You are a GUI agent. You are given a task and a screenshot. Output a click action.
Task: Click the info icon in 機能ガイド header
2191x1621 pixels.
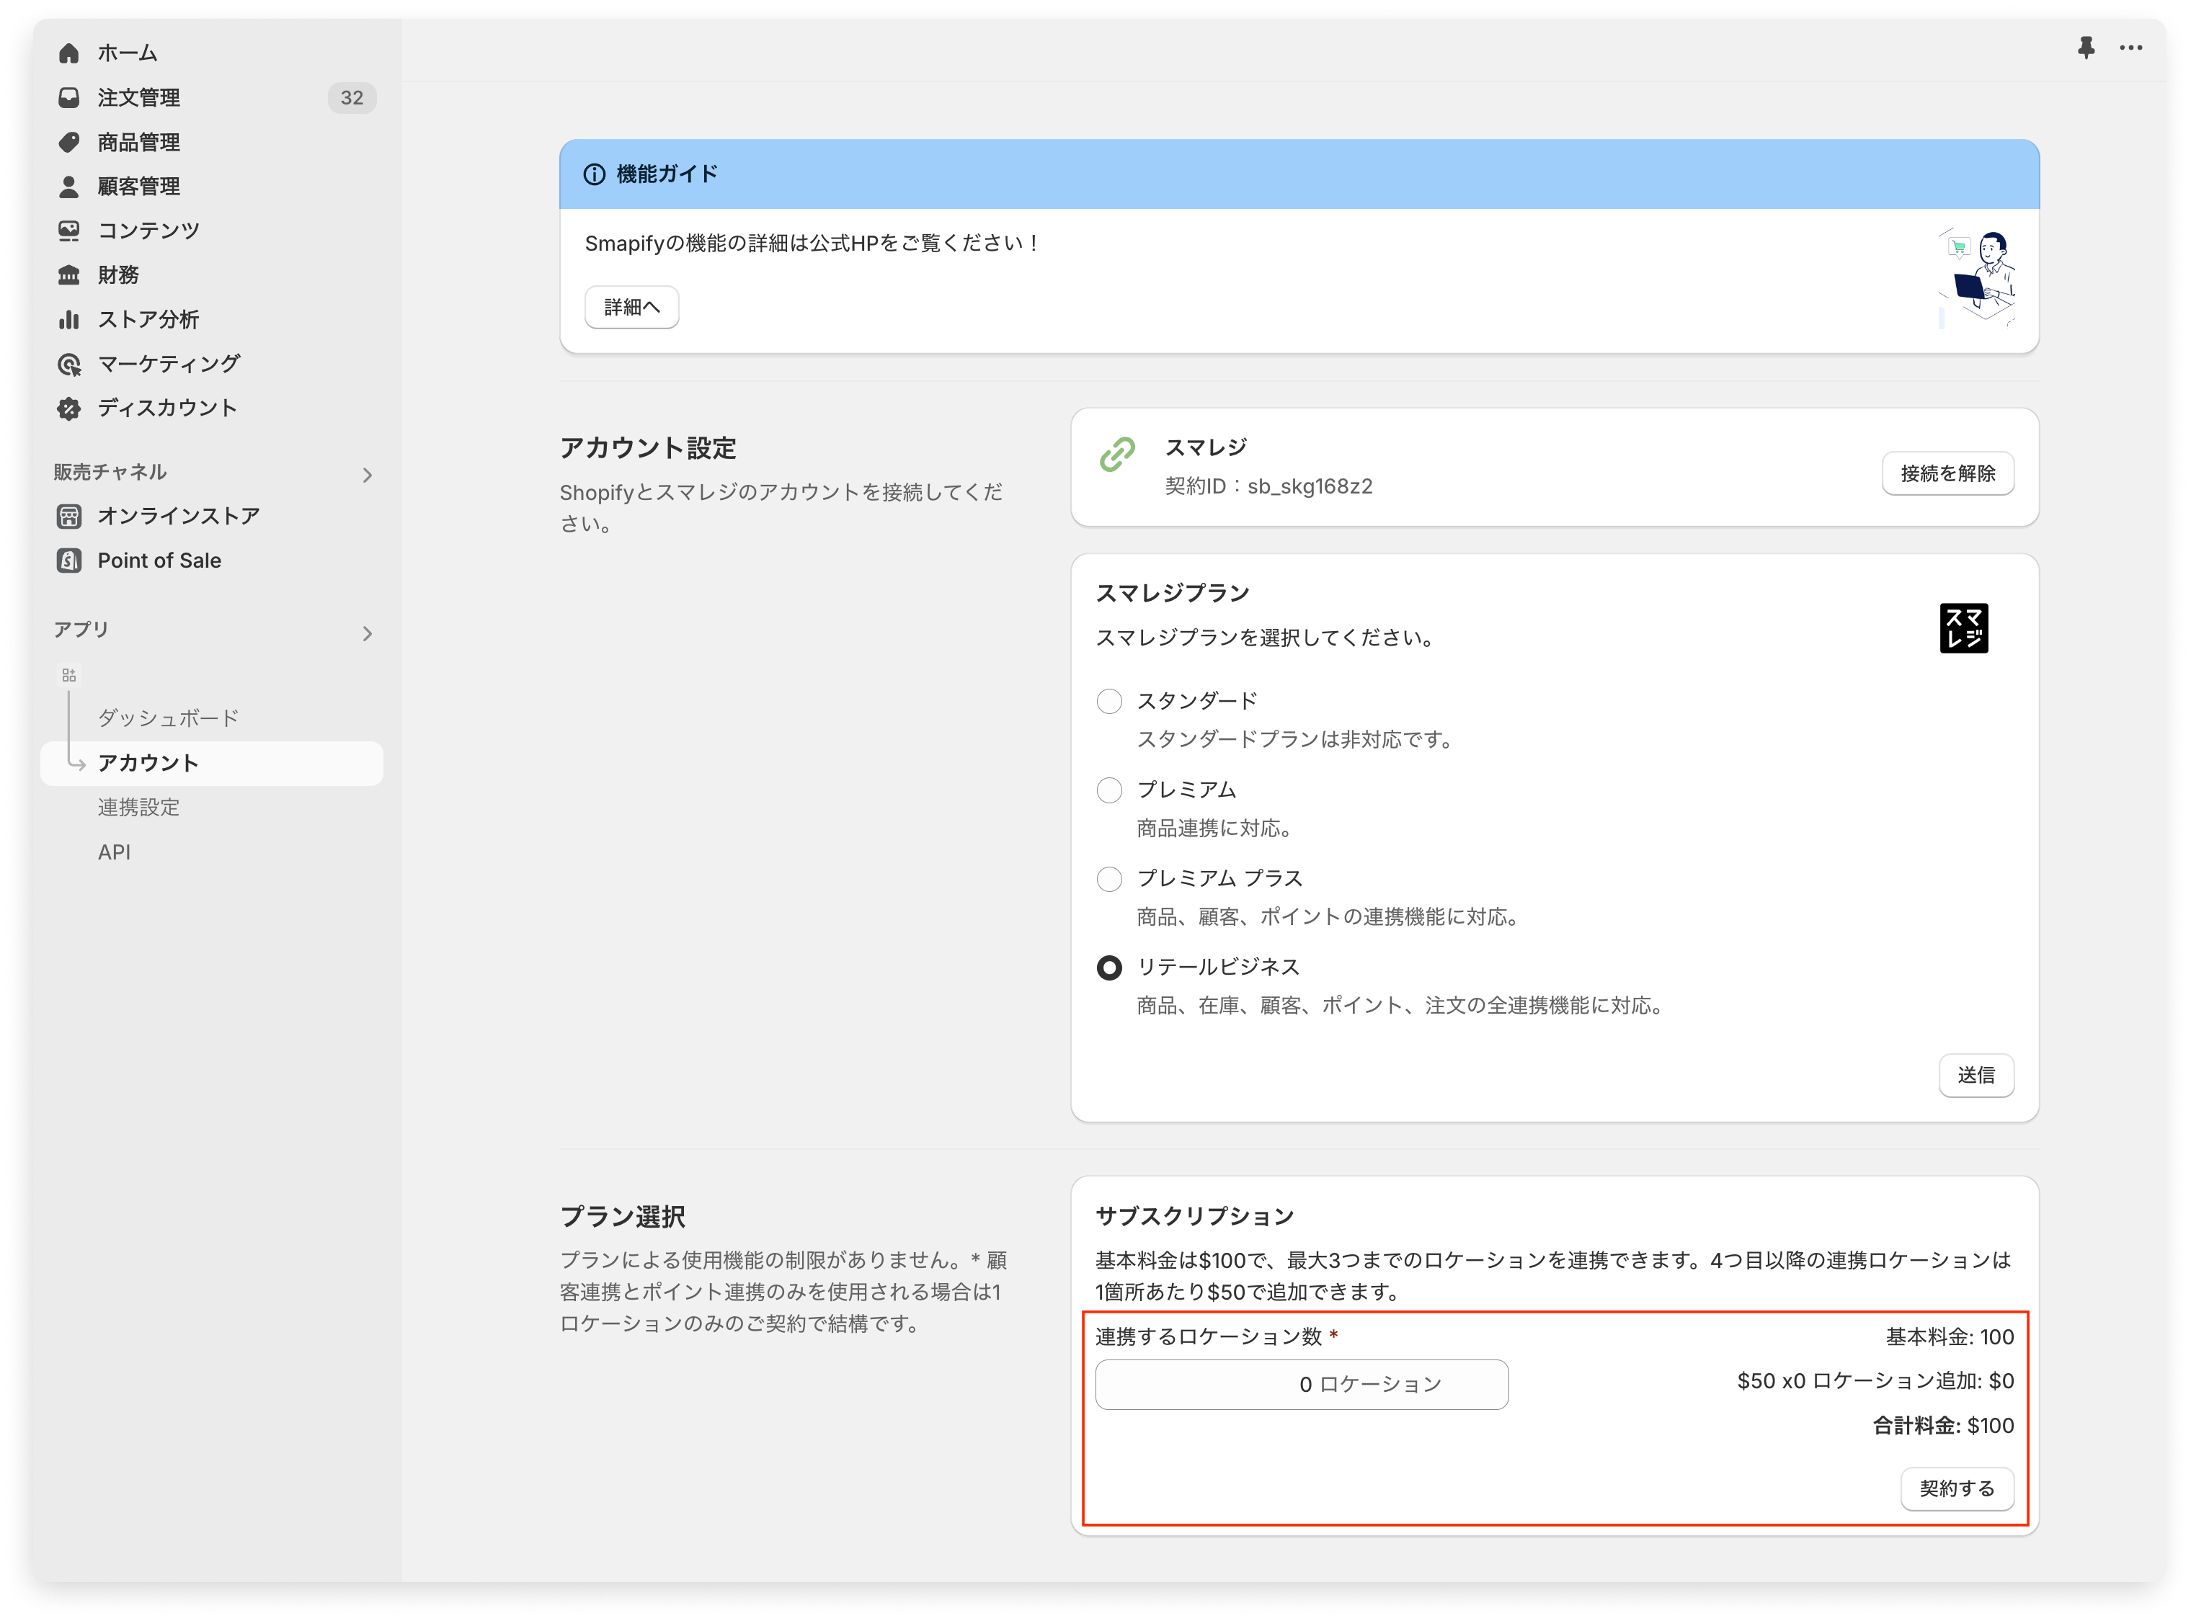pyautogui.click(x=595, y=174)
